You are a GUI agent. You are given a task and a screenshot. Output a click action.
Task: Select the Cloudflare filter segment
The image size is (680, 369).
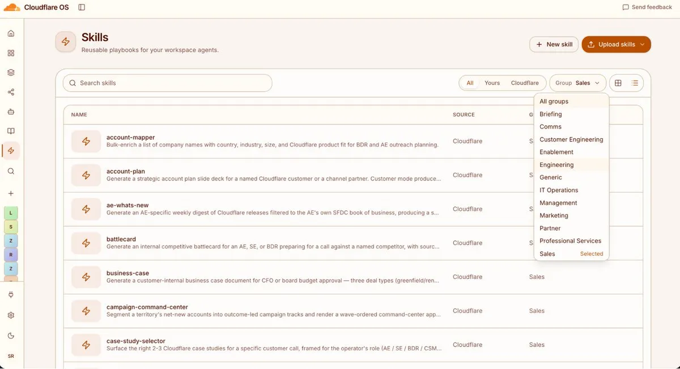[x=525, y=83]
